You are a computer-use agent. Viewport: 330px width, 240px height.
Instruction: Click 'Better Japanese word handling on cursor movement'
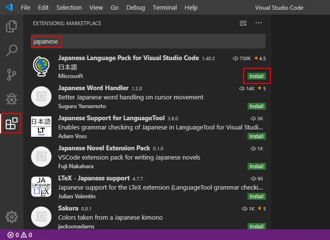click(131, 97)
